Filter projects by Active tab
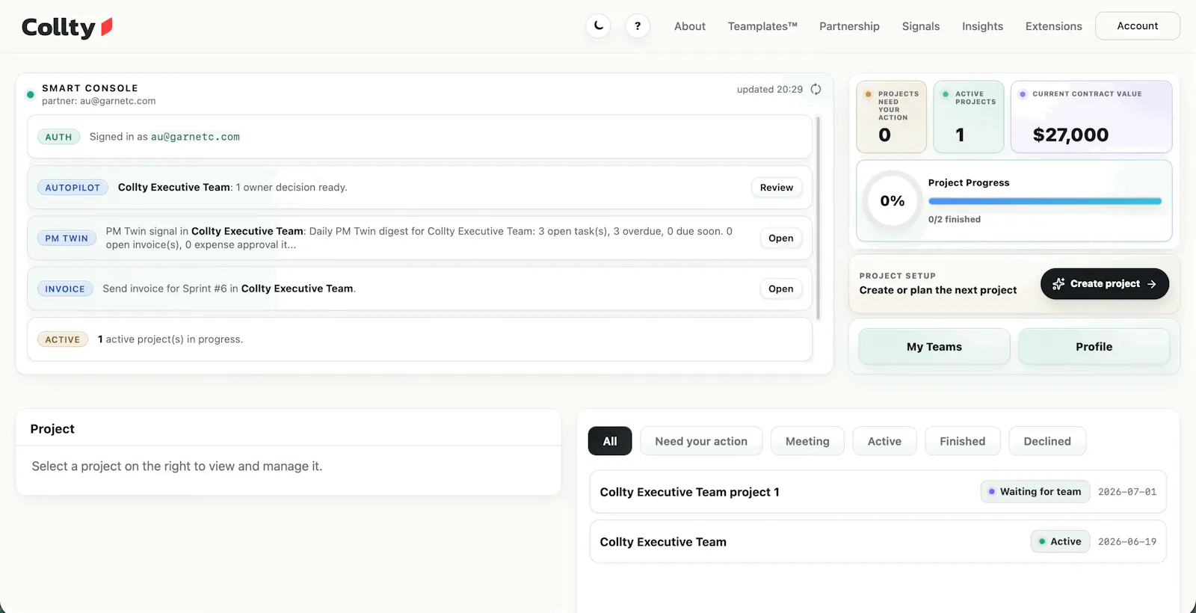 point(884,441)
